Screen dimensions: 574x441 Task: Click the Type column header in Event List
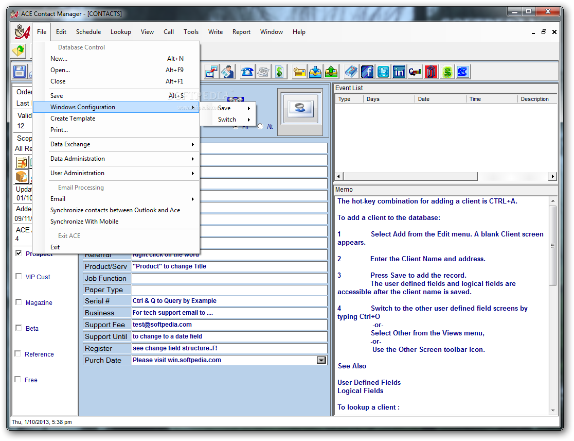[x=349, y=99]
